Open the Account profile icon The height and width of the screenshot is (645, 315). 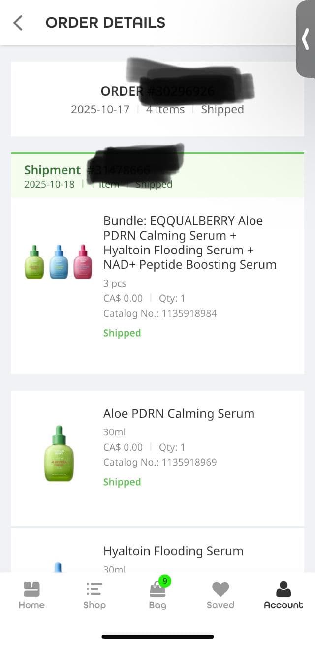[x=283, y=589]
